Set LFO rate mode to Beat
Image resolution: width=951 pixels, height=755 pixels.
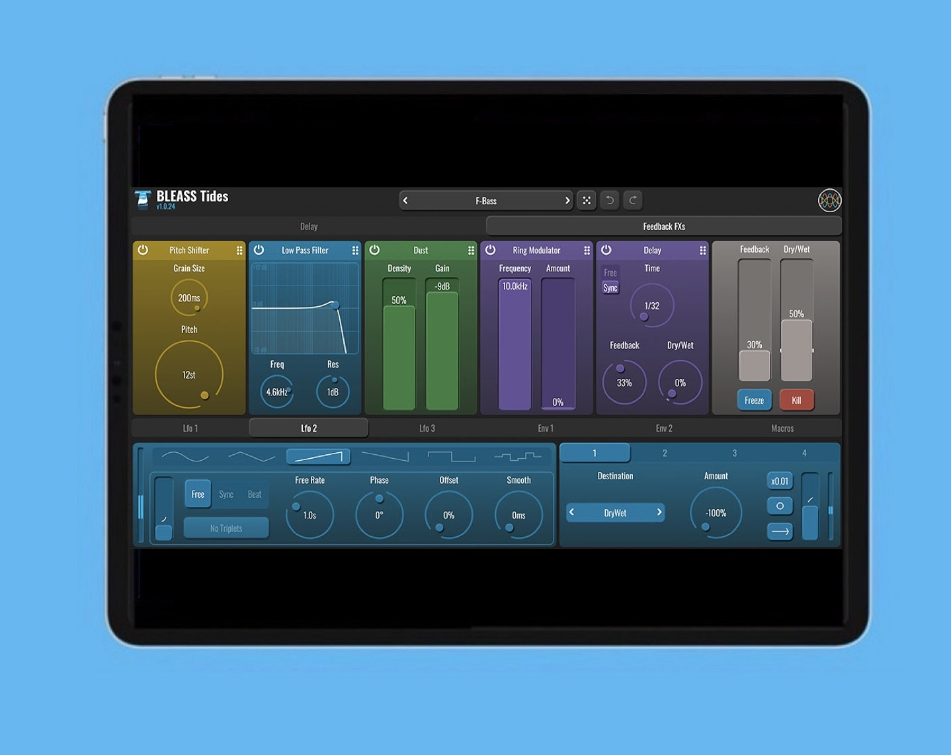[255, 494]
